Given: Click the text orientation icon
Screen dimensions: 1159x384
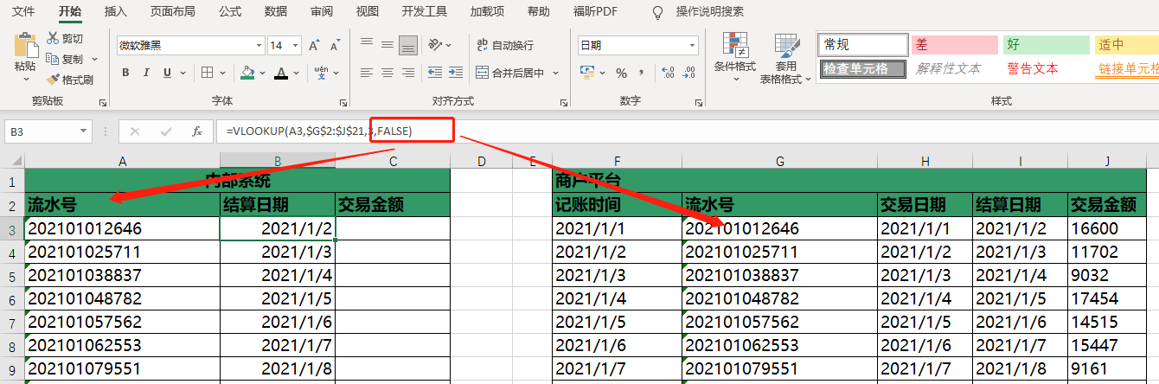Looking at the screenshot, I should coord(436,45).
